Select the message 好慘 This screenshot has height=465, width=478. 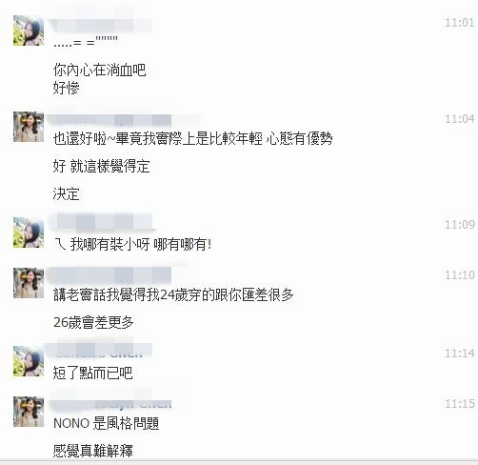(66, 88)
